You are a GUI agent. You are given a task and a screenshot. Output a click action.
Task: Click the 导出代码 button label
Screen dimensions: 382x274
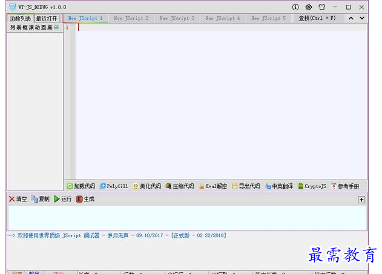pos(249,186)
